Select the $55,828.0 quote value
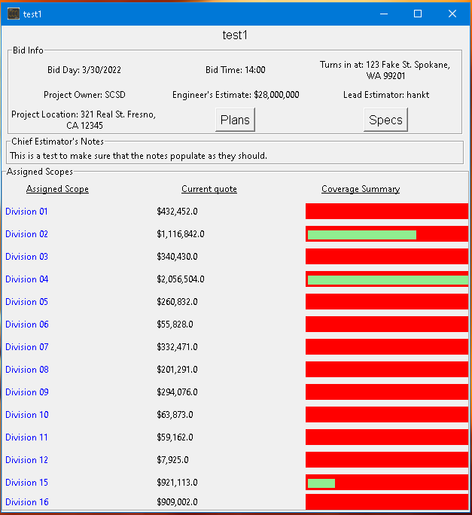This screenshot has width=472, height=515. point(175,325)
